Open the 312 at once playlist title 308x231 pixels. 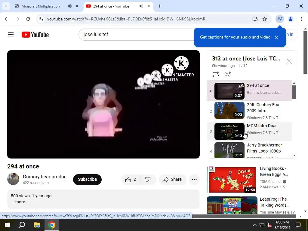click(246, 59)
